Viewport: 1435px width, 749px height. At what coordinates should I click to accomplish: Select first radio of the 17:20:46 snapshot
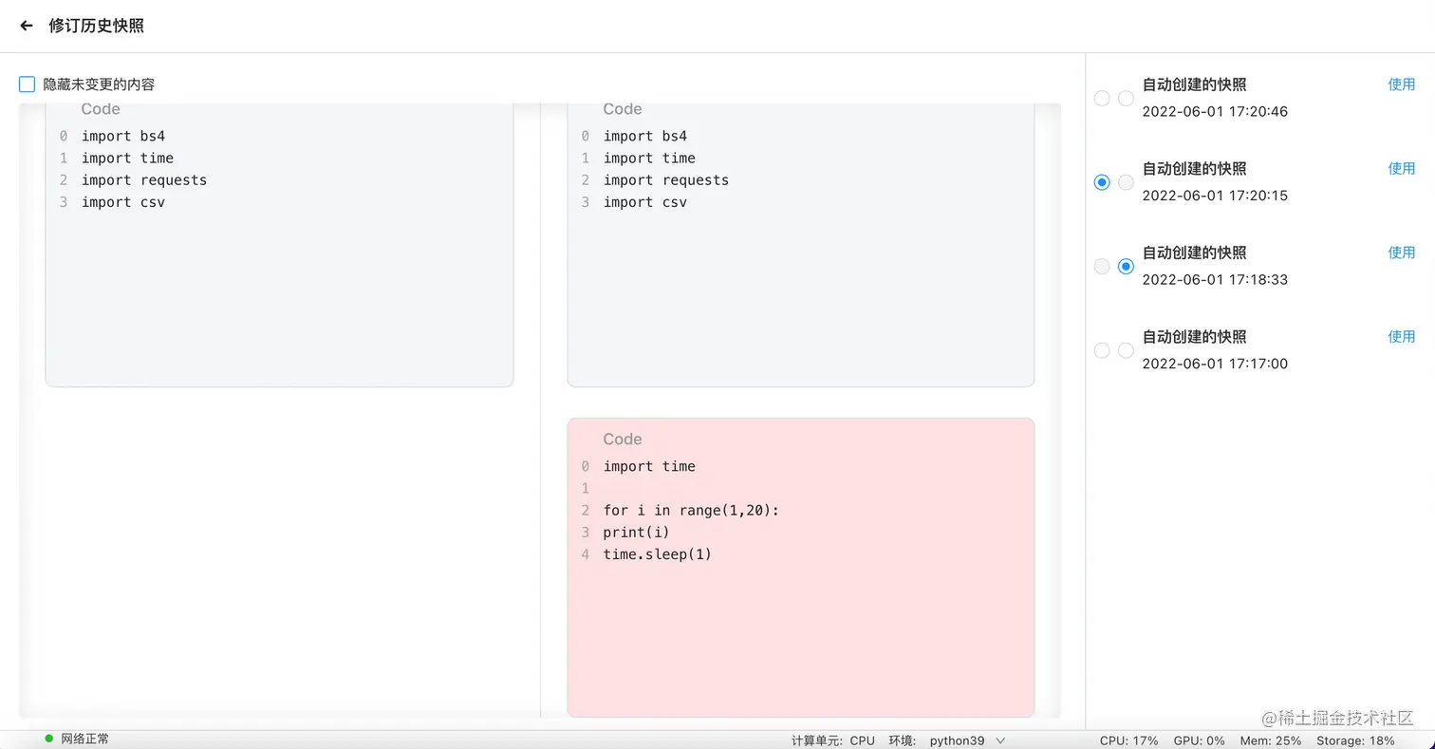tap(1102, 98)
